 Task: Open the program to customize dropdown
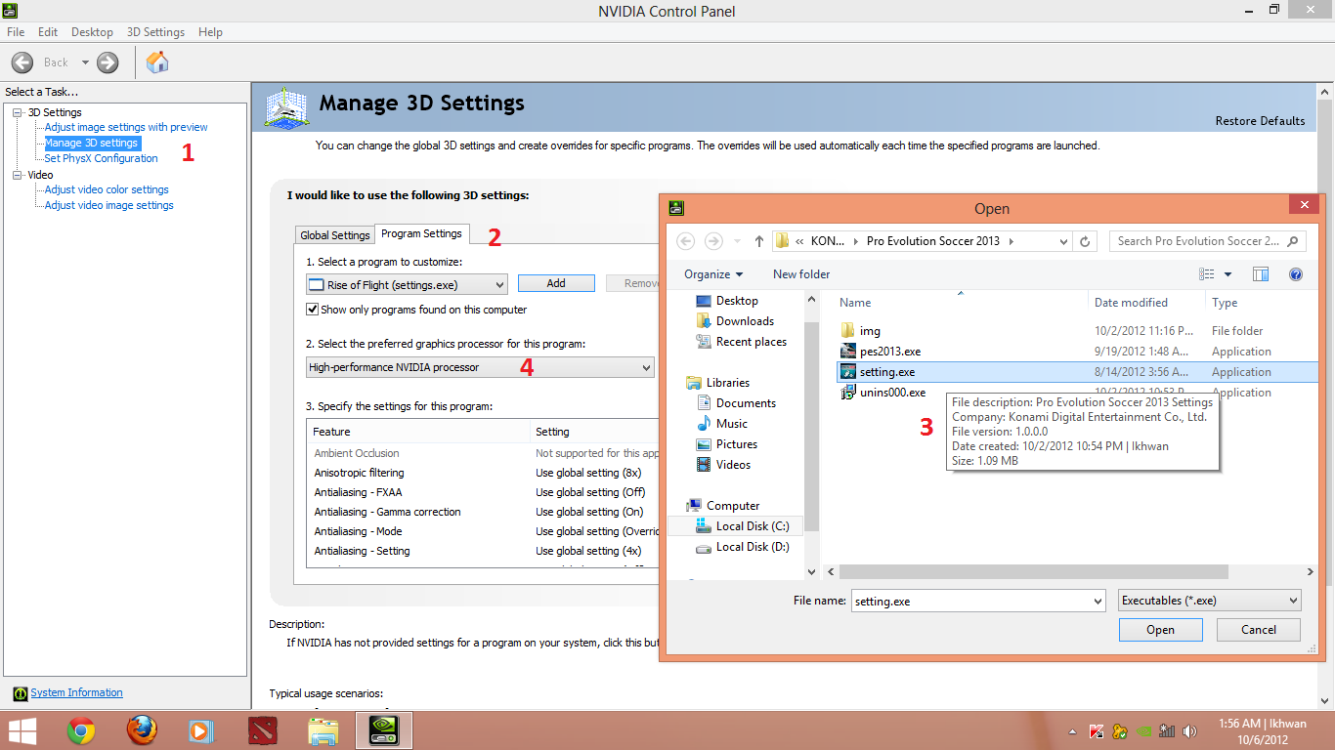[407, 284]
